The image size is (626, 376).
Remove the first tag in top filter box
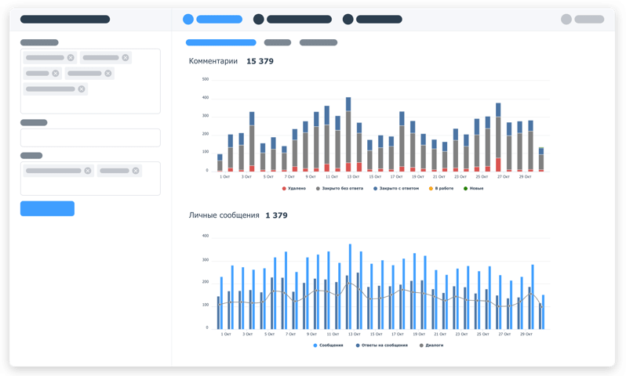tap(71, 58)
